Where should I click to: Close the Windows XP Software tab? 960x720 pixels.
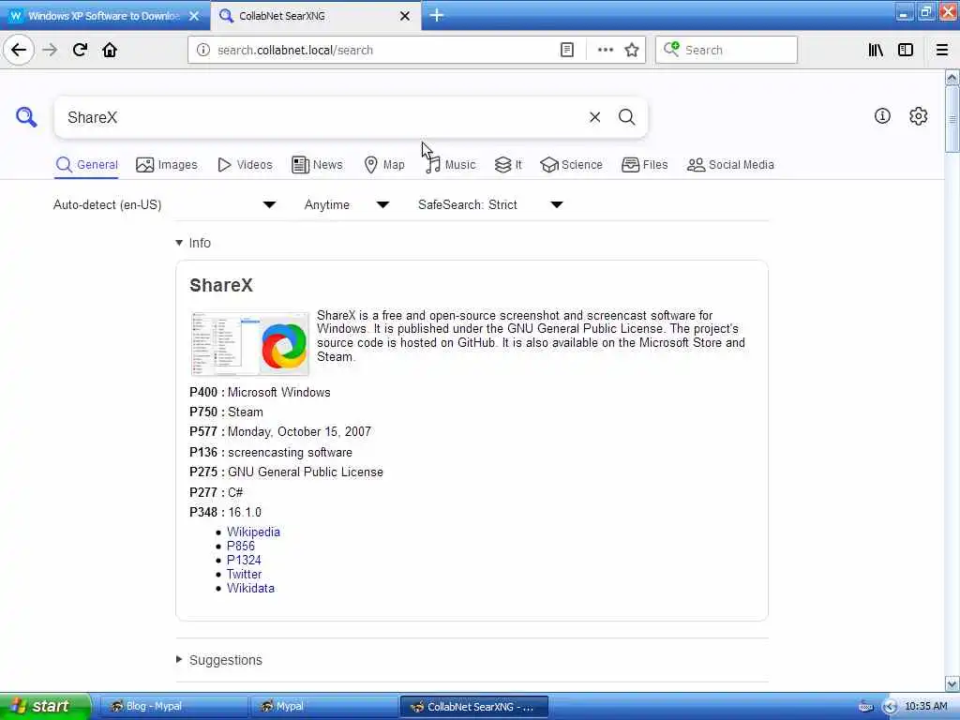coord(194,16)
